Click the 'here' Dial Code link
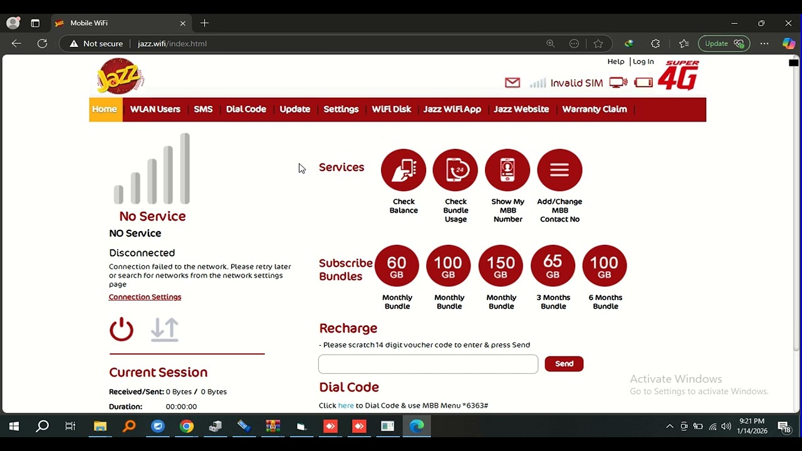Image resolution: width=802 pixels, height=451 pixels. point(346,405)
